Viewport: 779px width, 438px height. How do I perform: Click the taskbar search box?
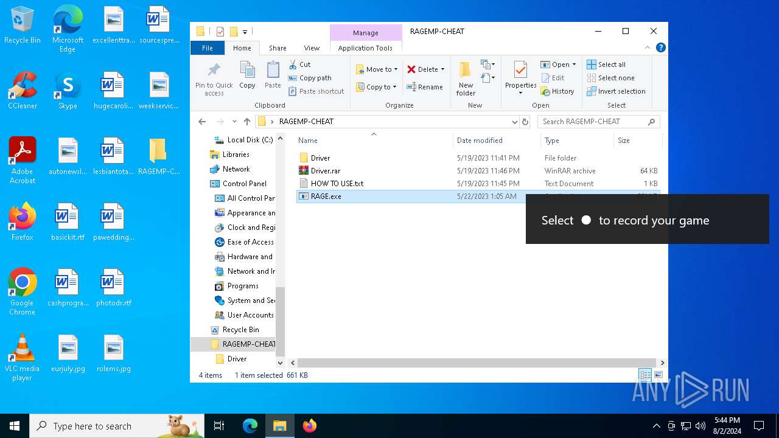tap(117, 426)
